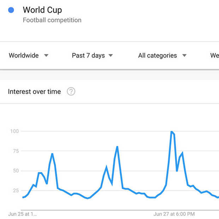Click the 50 value on the y-axis
The height and width of the screenshot is (219, 219).
click(x=16, y=171)
